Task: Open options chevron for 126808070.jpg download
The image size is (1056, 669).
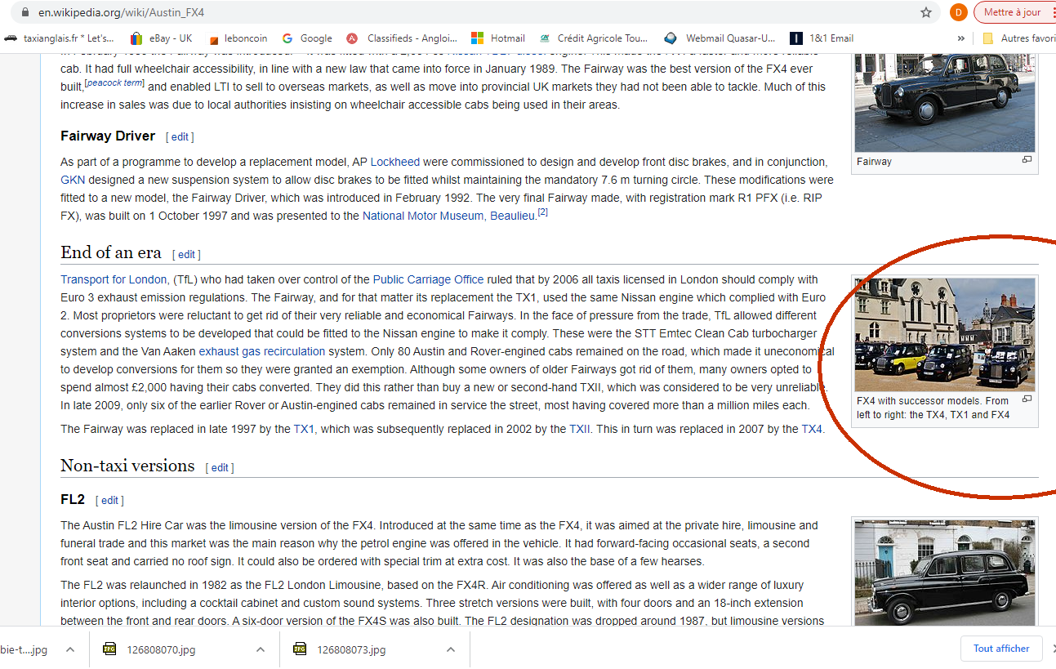Action: click(261, 649)
